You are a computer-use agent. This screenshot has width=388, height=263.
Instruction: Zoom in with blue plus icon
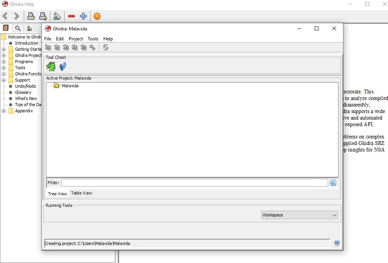coord(83,16)
